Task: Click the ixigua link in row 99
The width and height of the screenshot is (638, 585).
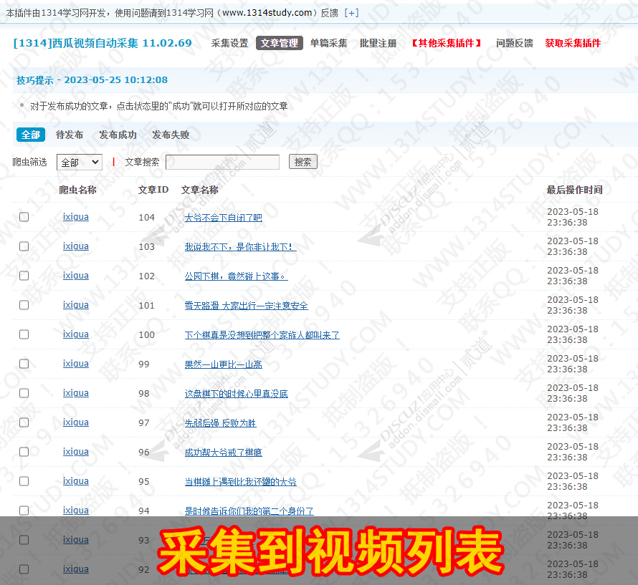Action: 76,364
